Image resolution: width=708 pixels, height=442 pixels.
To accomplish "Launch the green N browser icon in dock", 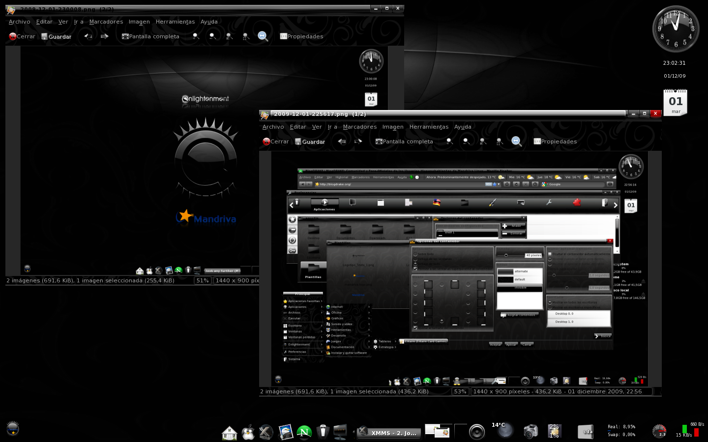I will coord(304,432).
